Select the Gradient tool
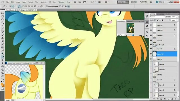Viewport: 180px width, 101px height. (3, 47)
